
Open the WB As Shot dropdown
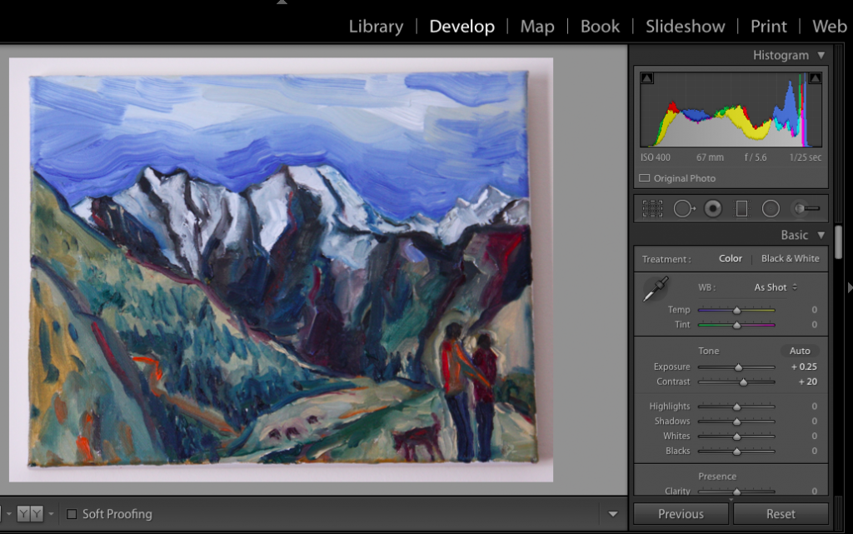tap(774, 287)
